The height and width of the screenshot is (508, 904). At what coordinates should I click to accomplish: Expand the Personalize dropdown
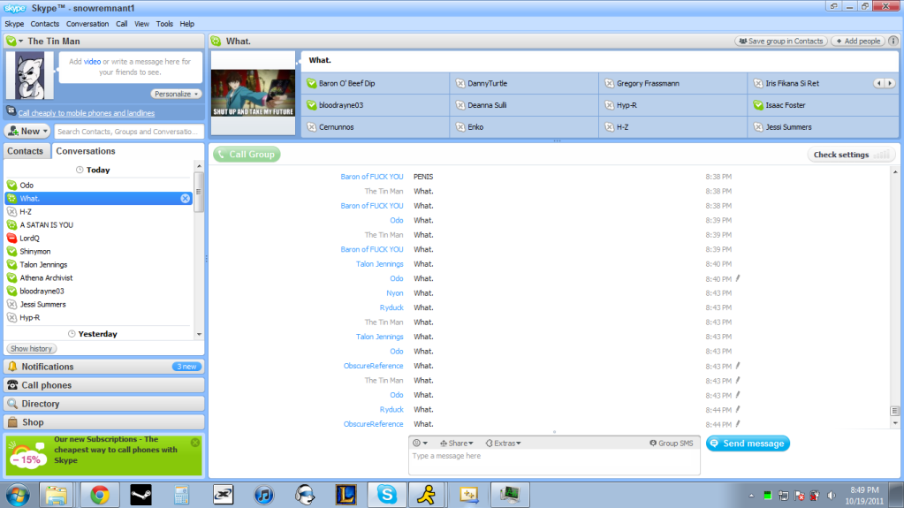pos(177,94)
